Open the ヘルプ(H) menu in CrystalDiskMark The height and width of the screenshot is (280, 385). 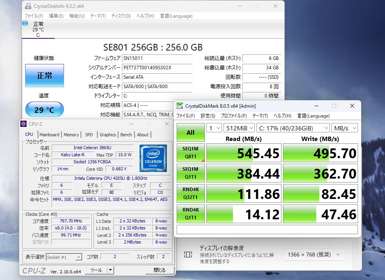282,116
